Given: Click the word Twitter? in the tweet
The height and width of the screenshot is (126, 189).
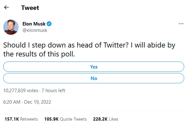Looking at the screenshot, I should pyautogui.click(x=116, y=45).
